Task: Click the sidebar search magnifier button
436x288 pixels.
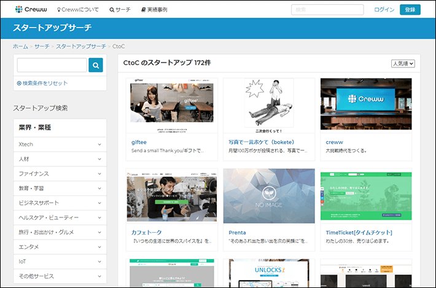Action: coord(96,65)
